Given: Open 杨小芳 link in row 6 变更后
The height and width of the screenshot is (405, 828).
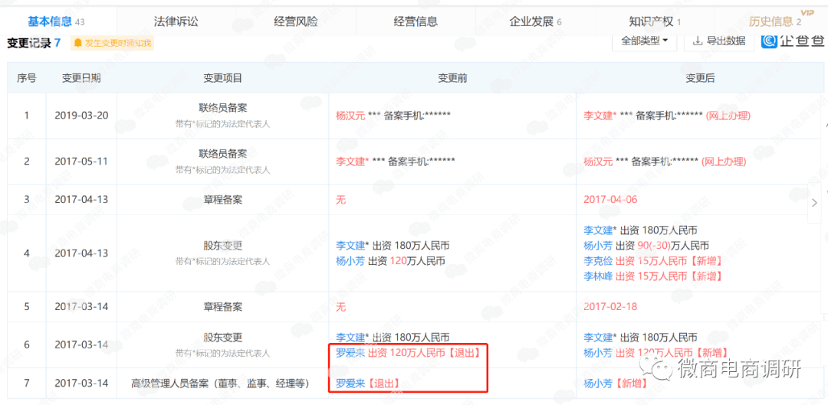Looking at the screenshot, I should [598, 352].
